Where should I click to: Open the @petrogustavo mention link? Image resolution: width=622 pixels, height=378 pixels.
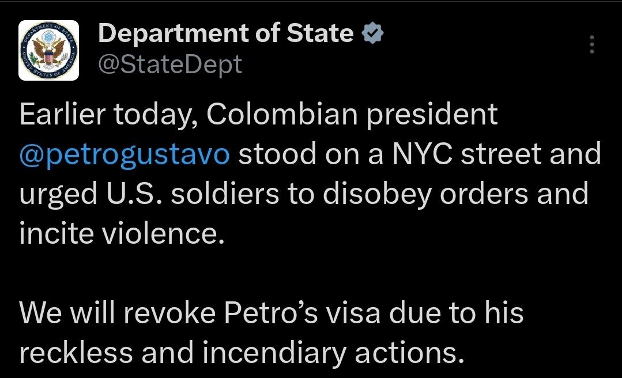[x=125, y=155]
